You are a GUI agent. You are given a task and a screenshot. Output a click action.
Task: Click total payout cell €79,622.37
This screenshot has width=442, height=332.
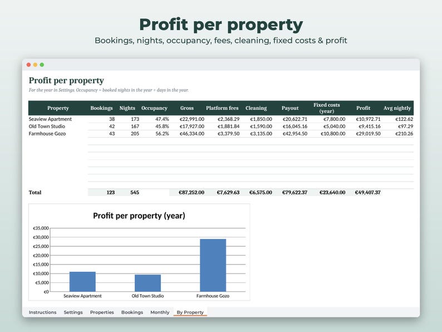pyautogui.click(x=294, y=192)
